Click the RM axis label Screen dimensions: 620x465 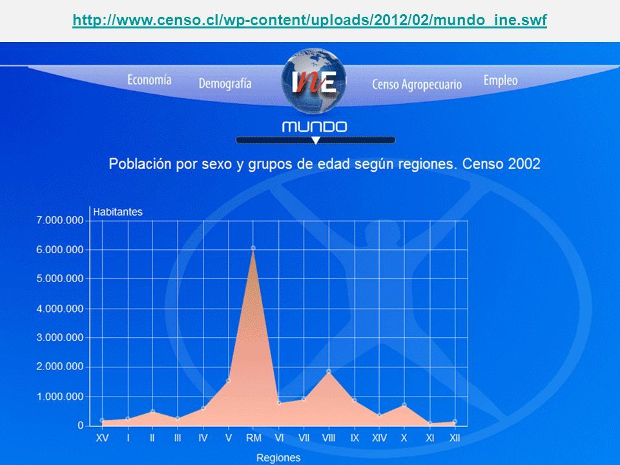tap(253, 438)
